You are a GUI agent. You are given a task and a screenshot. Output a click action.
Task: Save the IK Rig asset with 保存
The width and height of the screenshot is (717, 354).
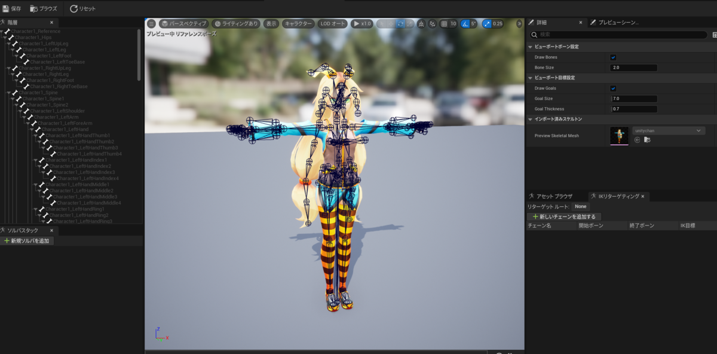11,8
